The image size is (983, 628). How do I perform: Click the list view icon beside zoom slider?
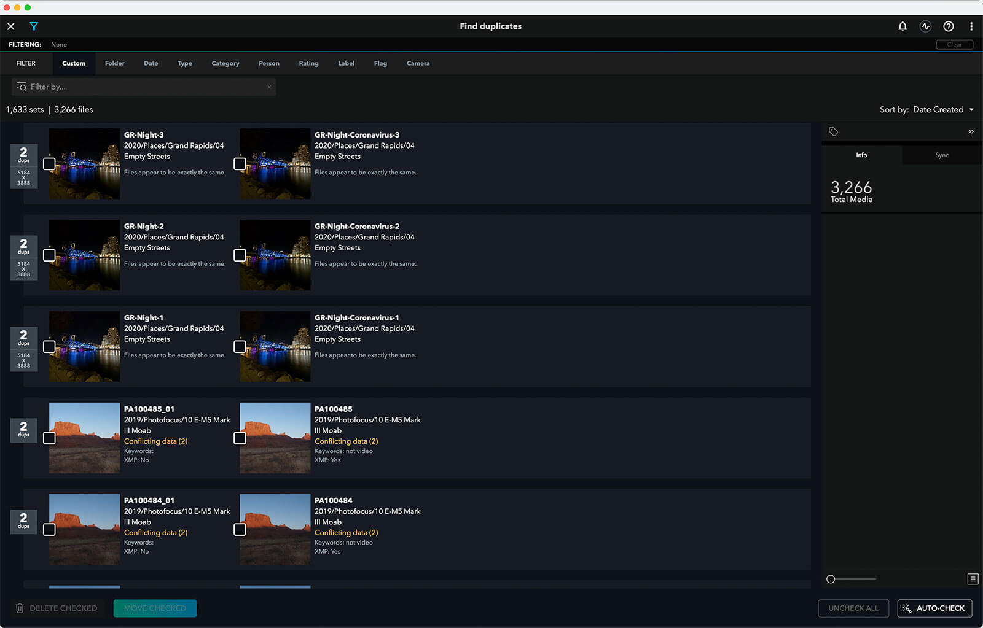tap(973, 579)
